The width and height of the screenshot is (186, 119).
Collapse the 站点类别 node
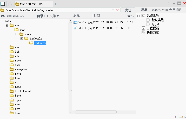point(138,16)
